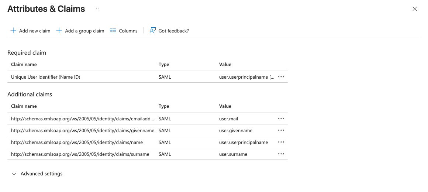Click the plus icon for Add a group claim

(x=59, y=30)
